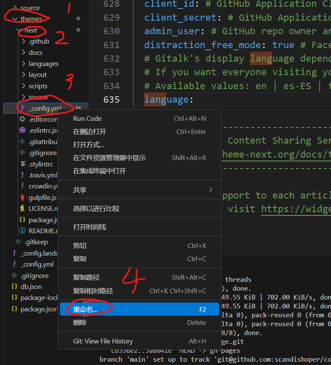Expand the languages folder chevron
331x365 pixels.
24,64
